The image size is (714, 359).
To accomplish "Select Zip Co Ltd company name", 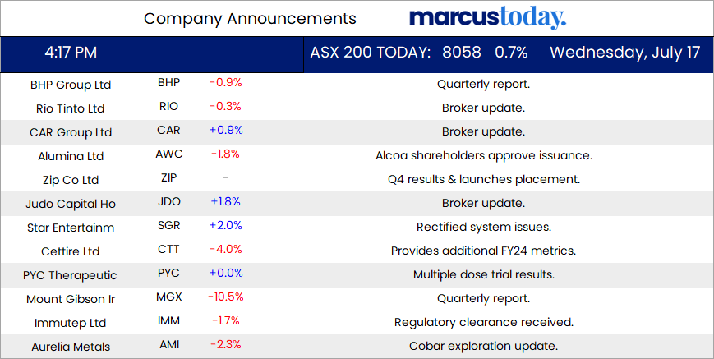I will (x=71, y=180).
